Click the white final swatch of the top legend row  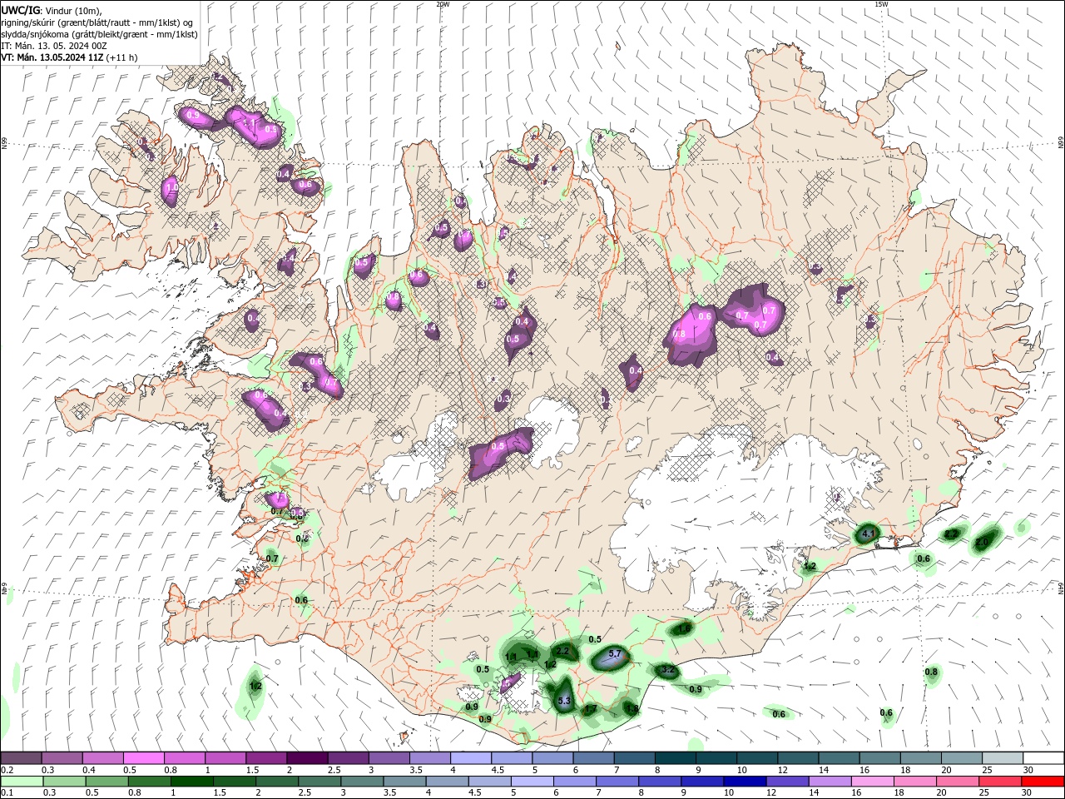pyautogui.click(x=1043, y=758)
